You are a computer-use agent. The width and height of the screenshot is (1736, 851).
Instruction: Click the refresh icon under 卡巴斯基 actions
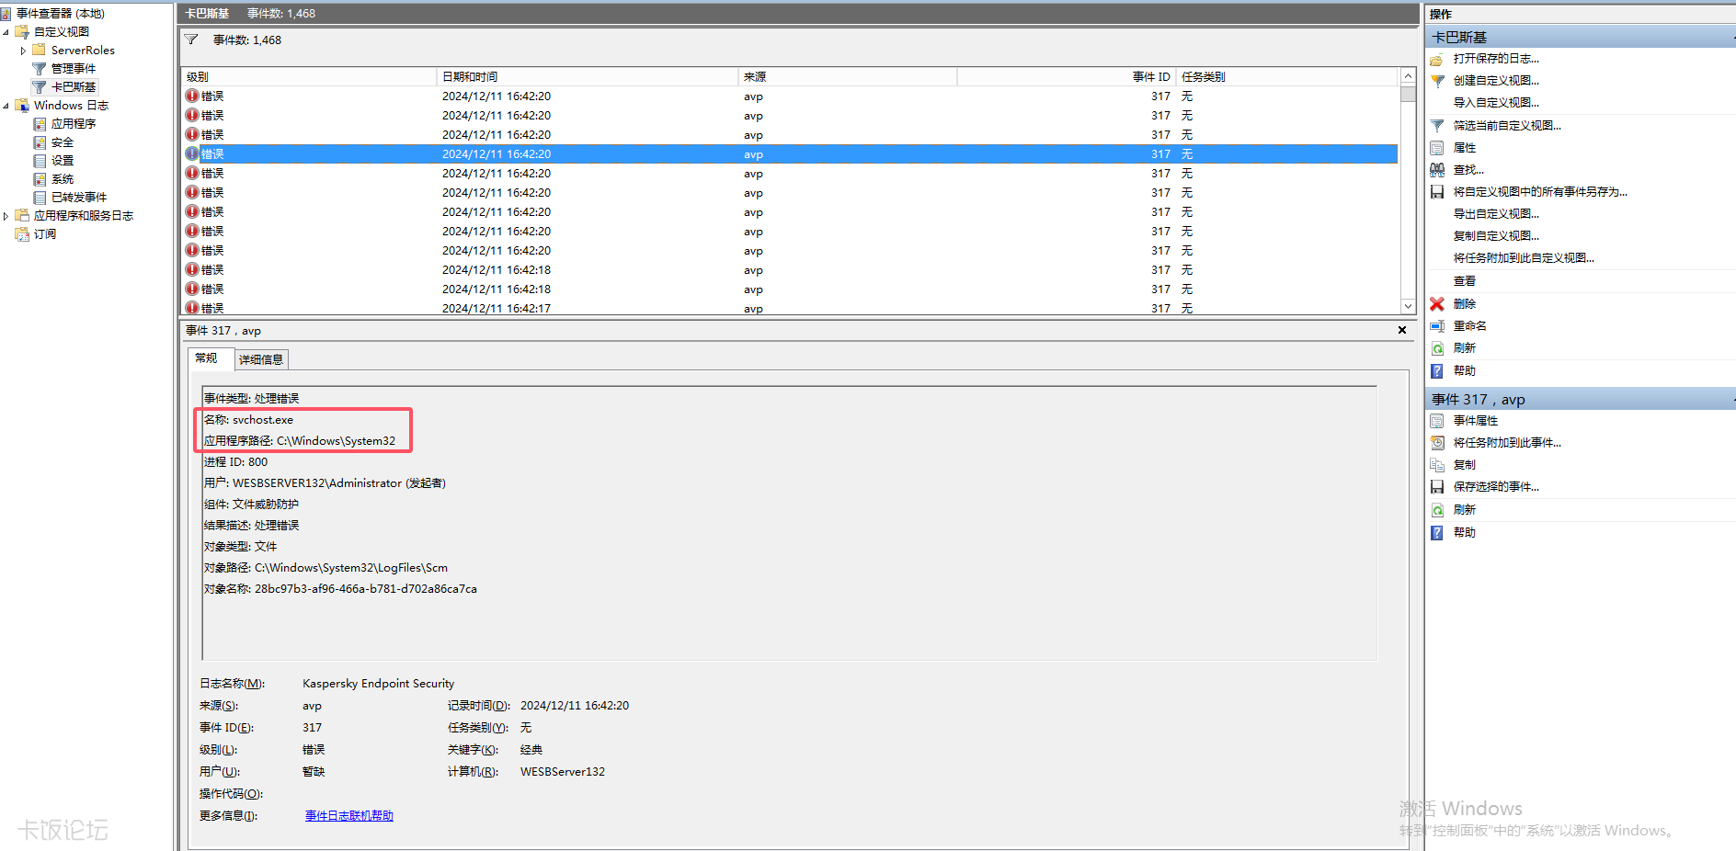pyautogui.click(x=1437, y=348)
